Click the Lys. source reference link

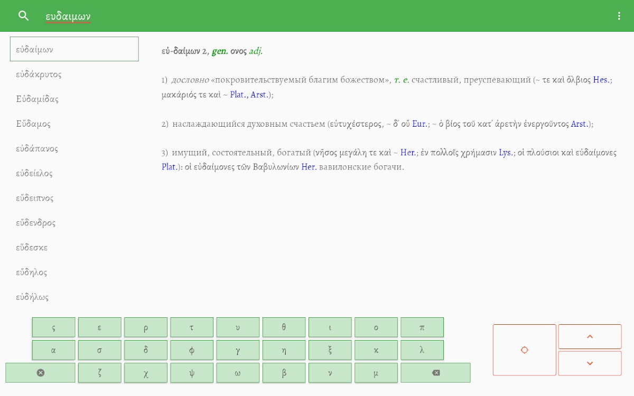506,153
